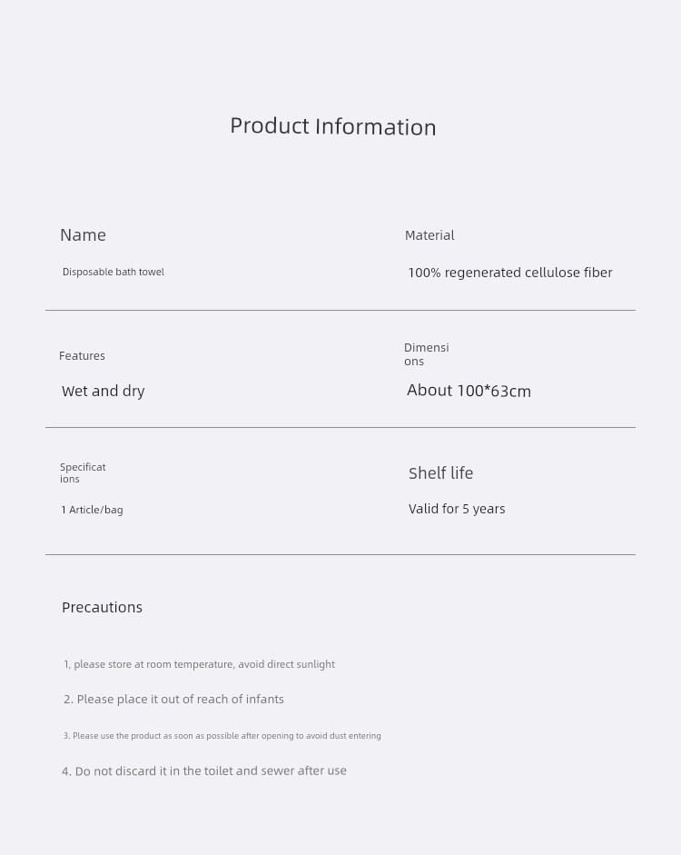The width and height of the screenshot is (681, 855).
Task: Click 100% regenerated cellulose fiber text
Action: click(510, 272)
